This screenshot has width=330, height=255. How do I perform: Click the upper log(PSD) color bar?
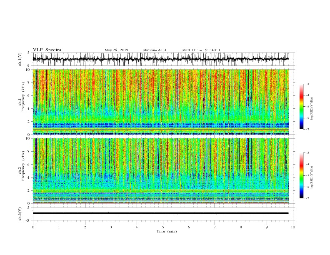[302, 107]
